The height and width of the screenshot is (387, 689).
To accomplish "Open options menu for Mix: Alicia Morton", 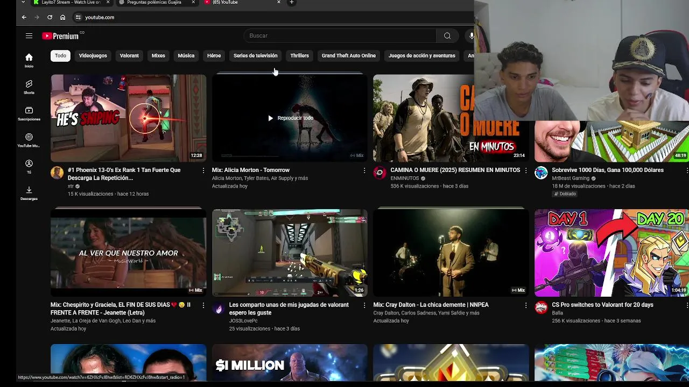I will (364, 170).
